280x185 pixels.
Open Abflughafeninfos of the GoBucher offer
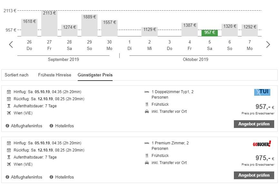coord(26,177)
